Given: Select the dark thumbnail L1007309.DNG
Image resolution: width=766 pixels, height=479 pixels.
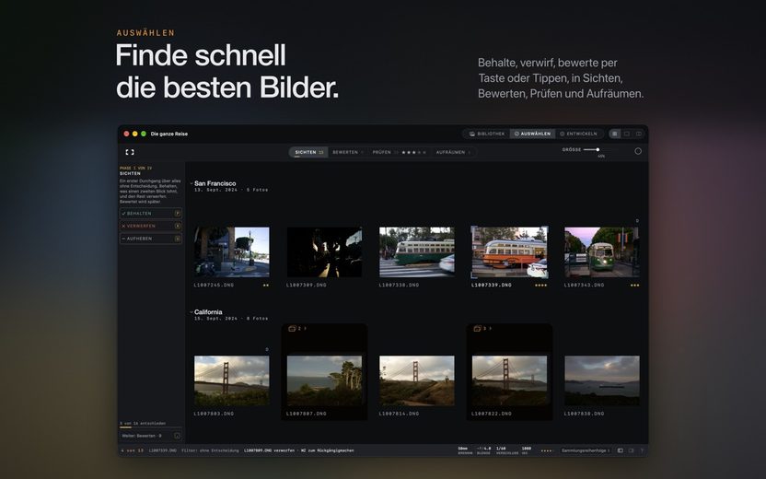Looking at the screenshot, I should point(324,251).
